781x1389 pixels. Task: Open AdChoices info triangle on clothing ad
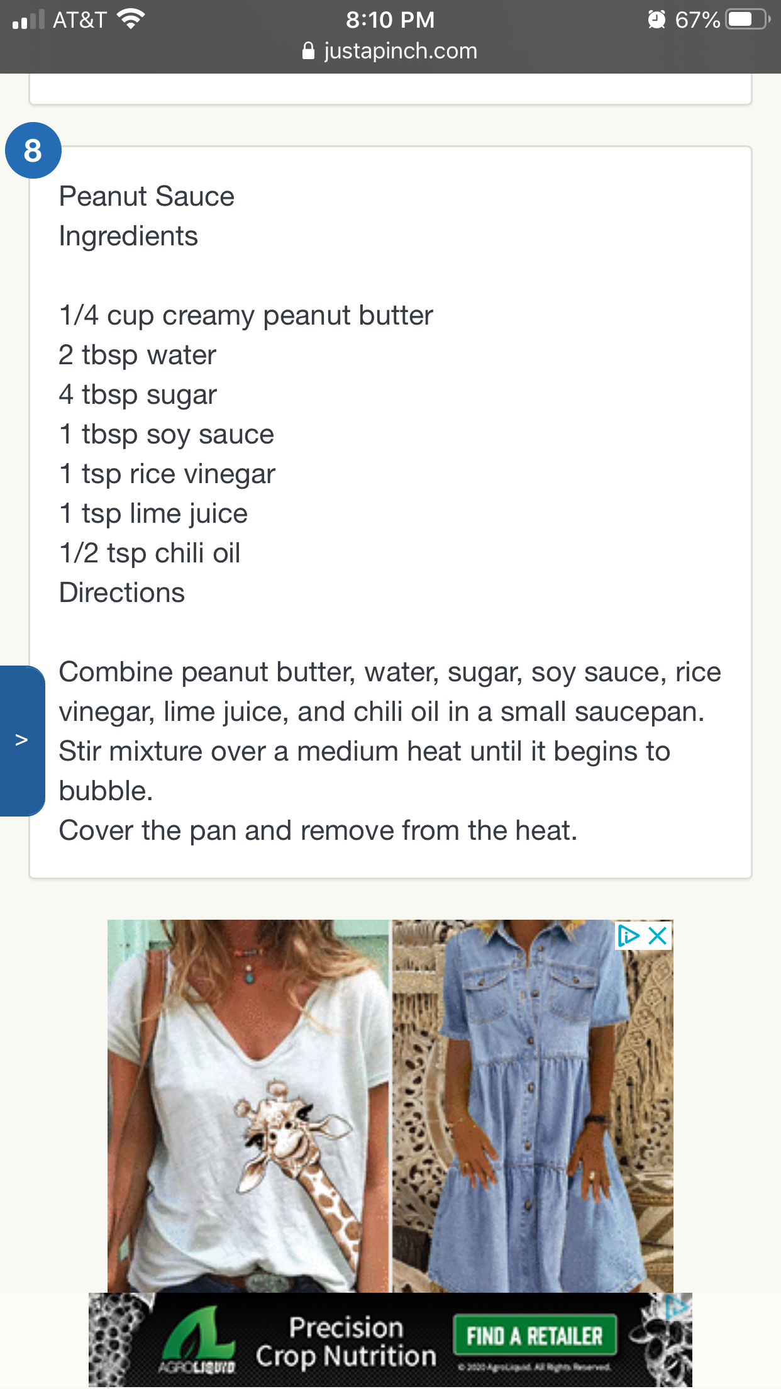point(628,935)
